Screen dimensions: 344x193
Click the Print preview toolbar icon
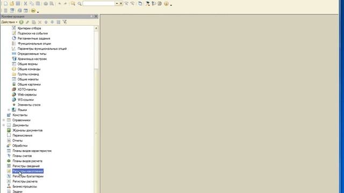(52, 4)
